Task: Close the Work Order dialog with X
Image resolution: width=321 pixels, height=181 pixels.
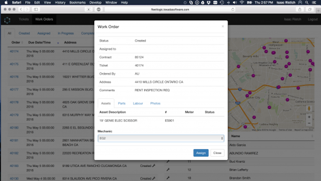Action: click(223, 26)
